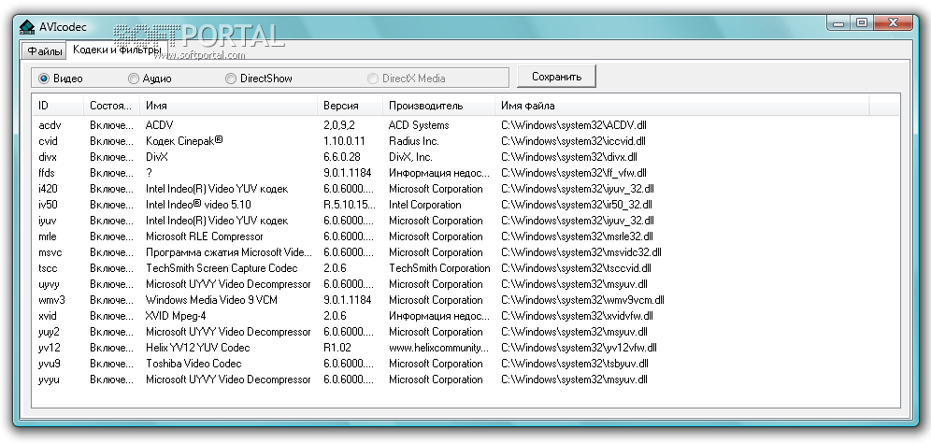The height and width of the screenshot is (444, 931).
Task: Select the cvid codec row
Action: tap(465, 141)
